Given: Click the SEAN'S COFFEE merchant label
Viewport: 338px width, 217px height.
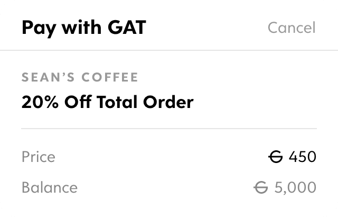Looking at the screenshot, I should click(x=80, y=77).
